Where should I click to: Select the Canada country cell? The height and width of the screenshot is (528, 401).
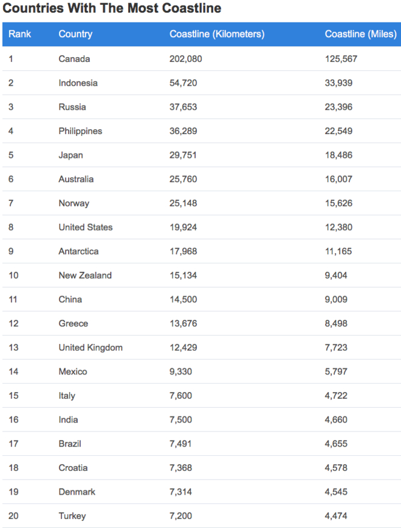(x=74, y=59)
